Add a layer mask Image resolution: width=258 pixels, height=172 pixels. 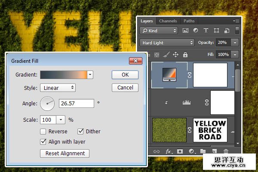point(180,151)
